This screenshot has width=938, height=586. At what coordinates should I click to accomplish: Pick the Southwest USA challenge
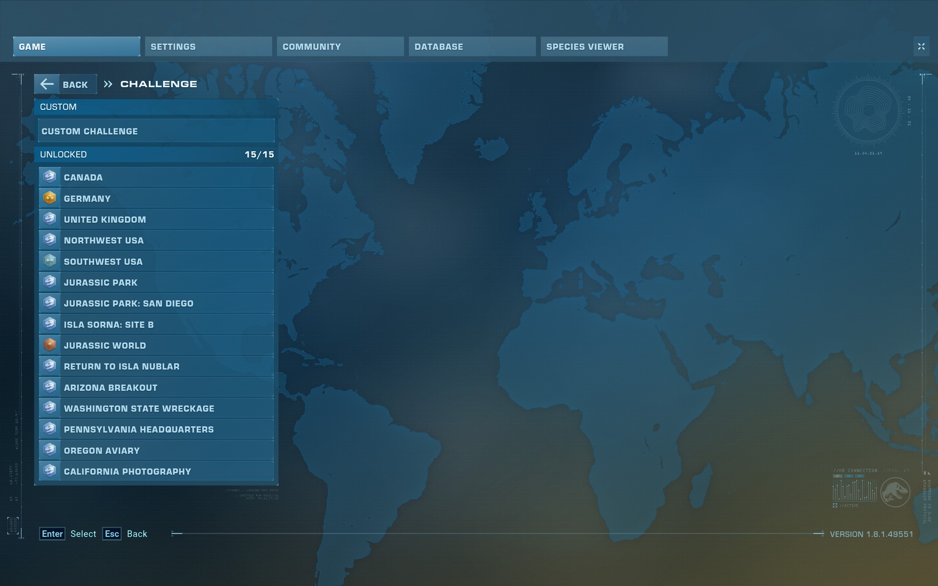tap(156, 261)
